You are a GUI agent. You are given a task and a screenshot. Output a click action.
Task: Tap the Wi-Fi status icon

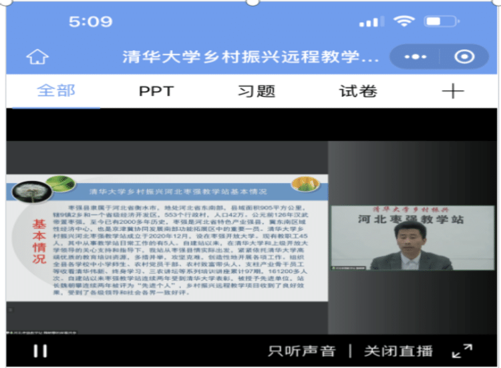tap(404, 21)
